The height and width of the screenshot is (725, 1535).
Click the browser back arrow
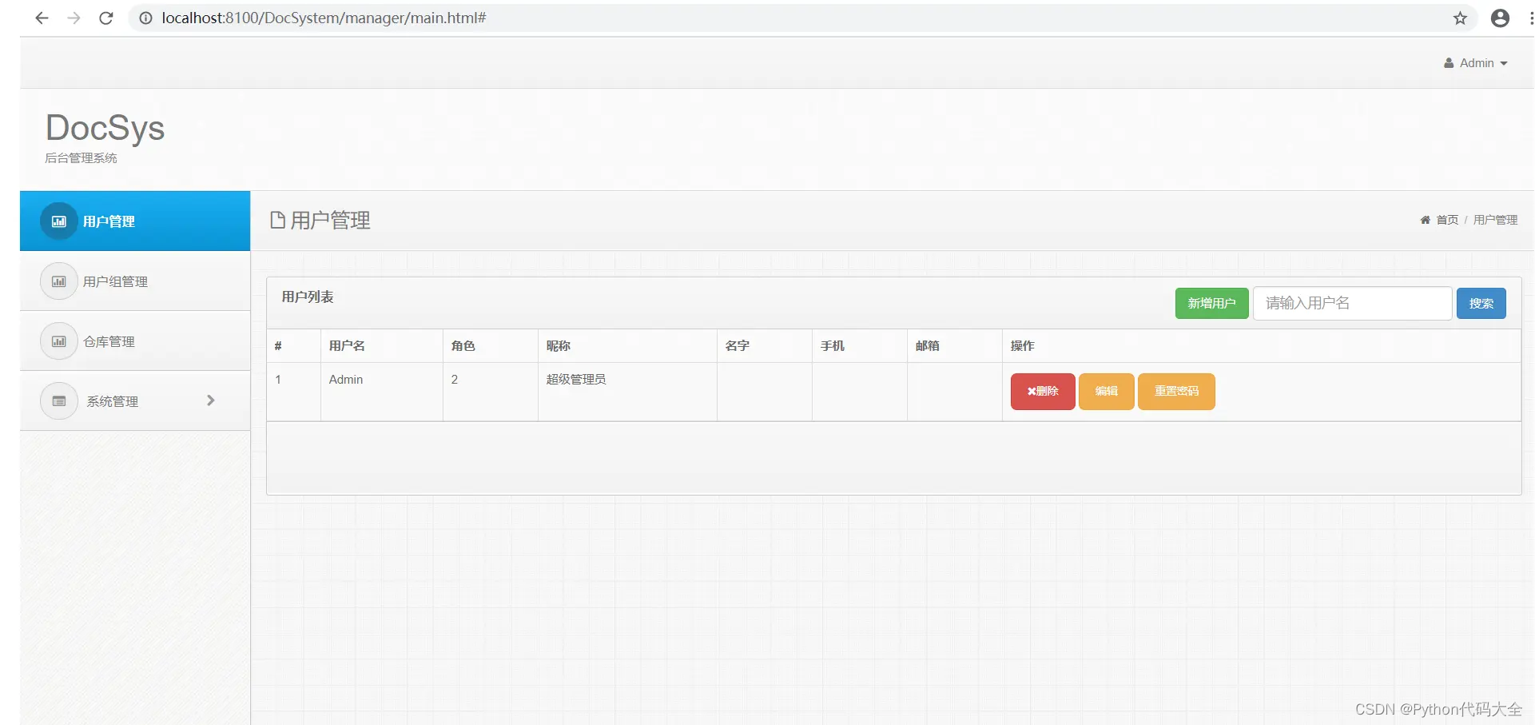point(42,18)
